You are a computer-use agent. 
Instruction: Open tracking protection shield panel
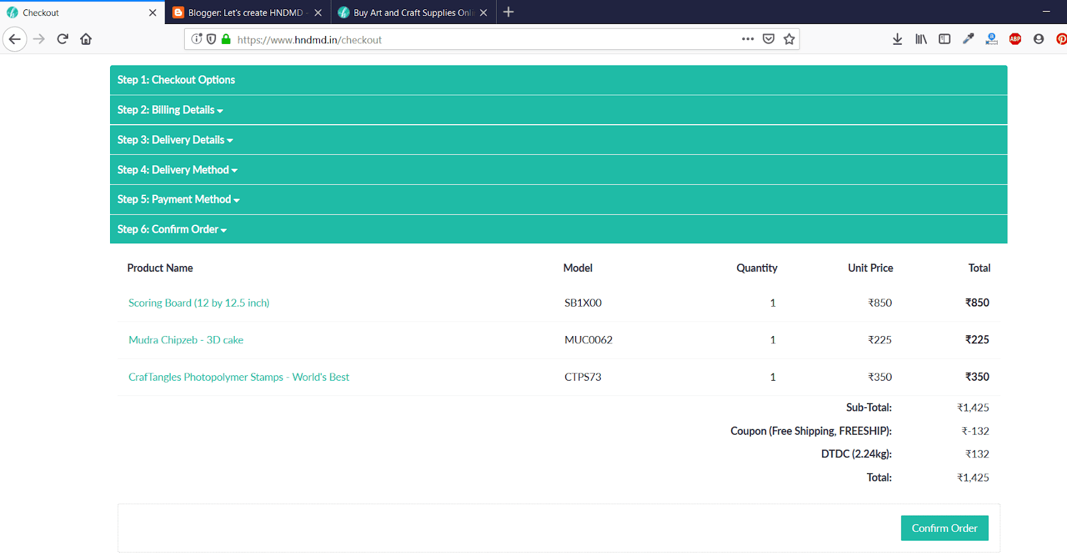tap(211, 39)
